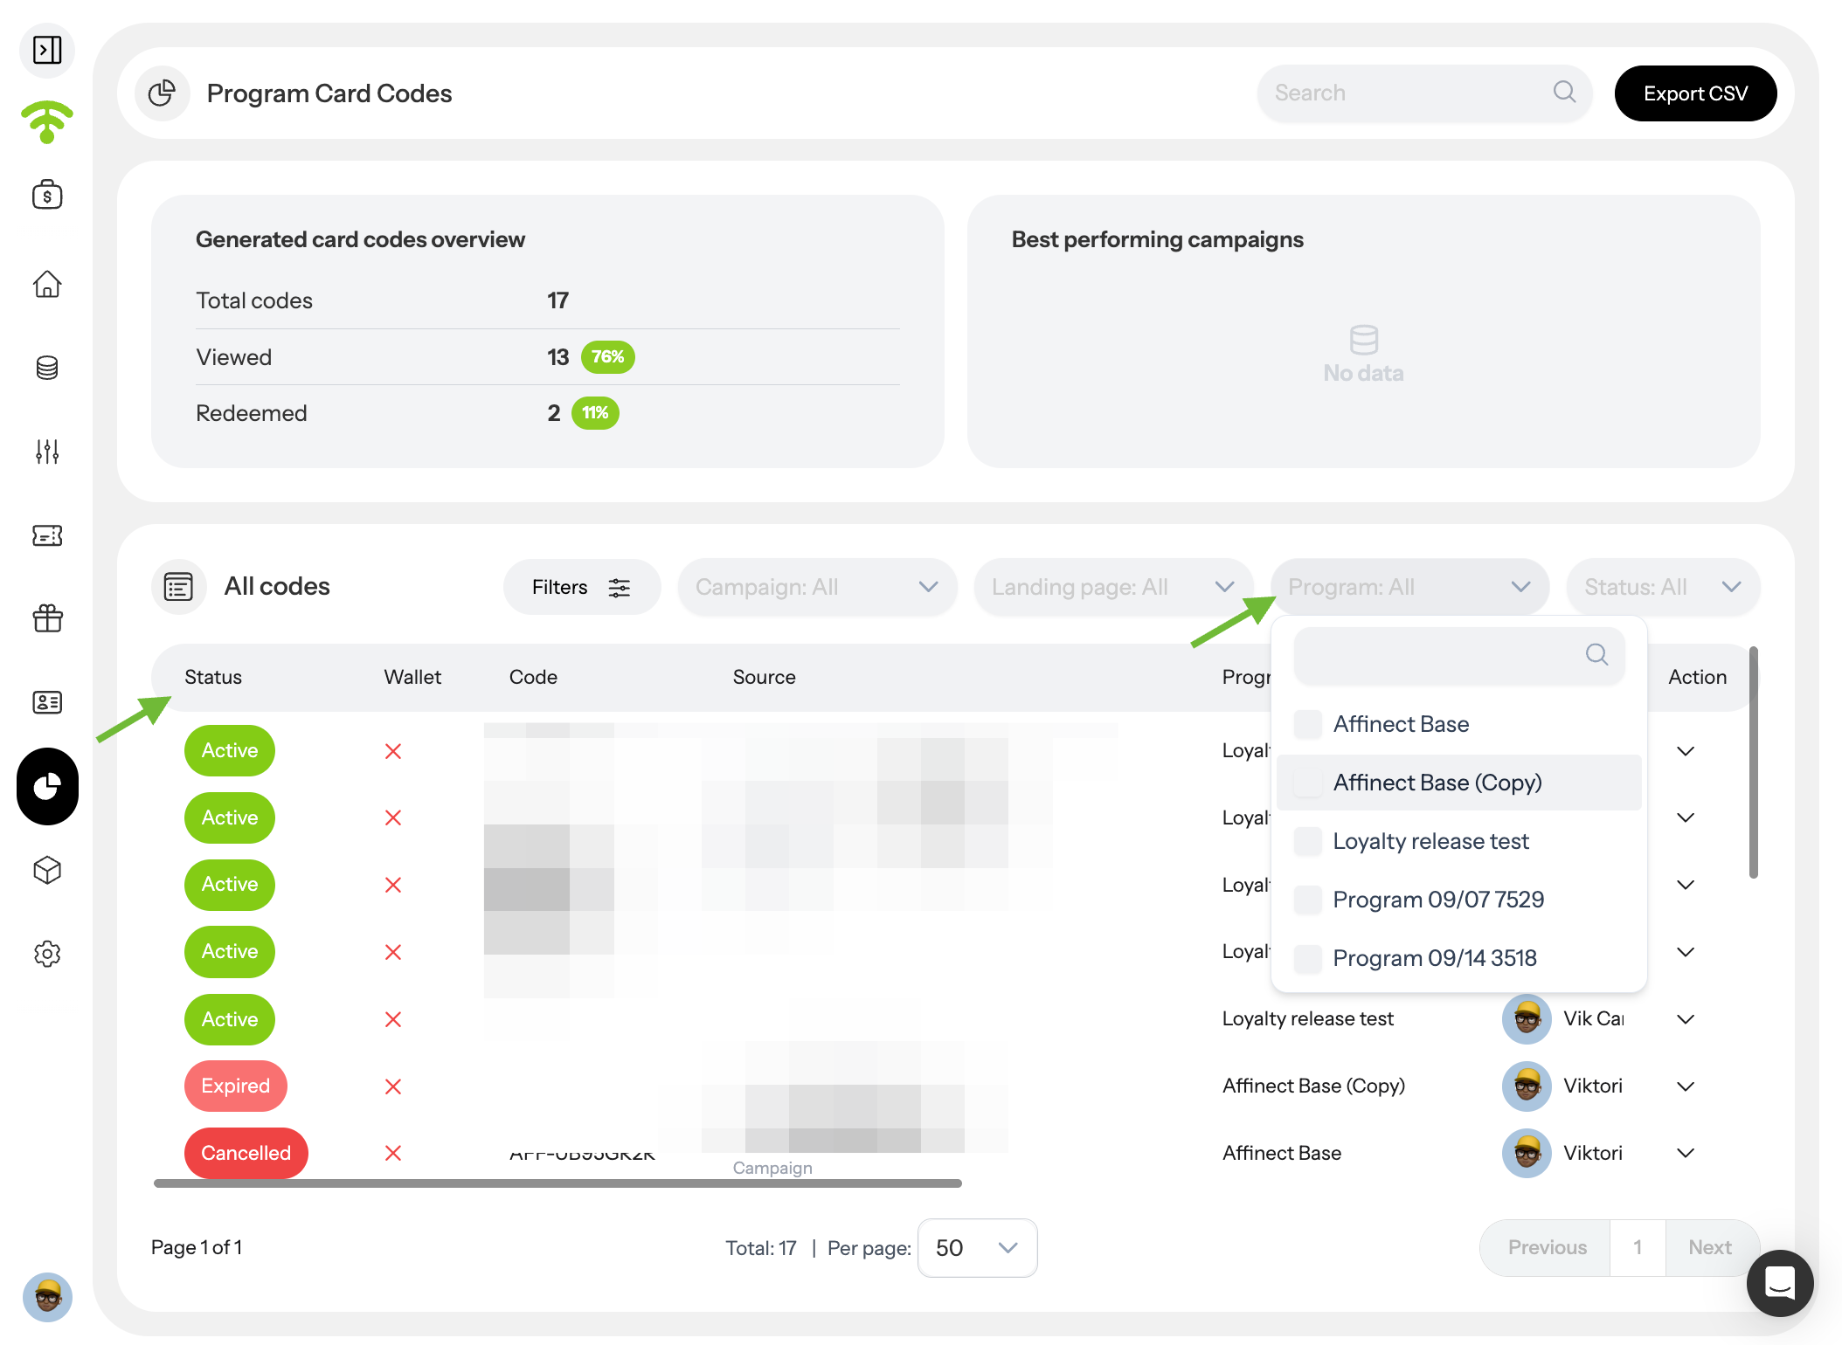1842x1345 pixels.
Task: Click page number 1 in pagination
Action: pyautogui.click(x=1638, y=1248)
